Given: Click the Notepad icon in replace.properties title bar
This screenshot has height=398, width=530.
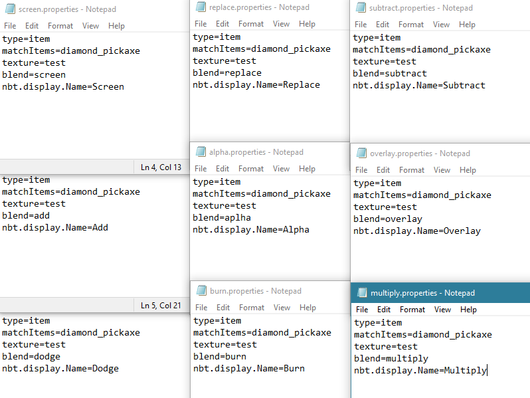Looking at the screenshot, I should (201, 7).
